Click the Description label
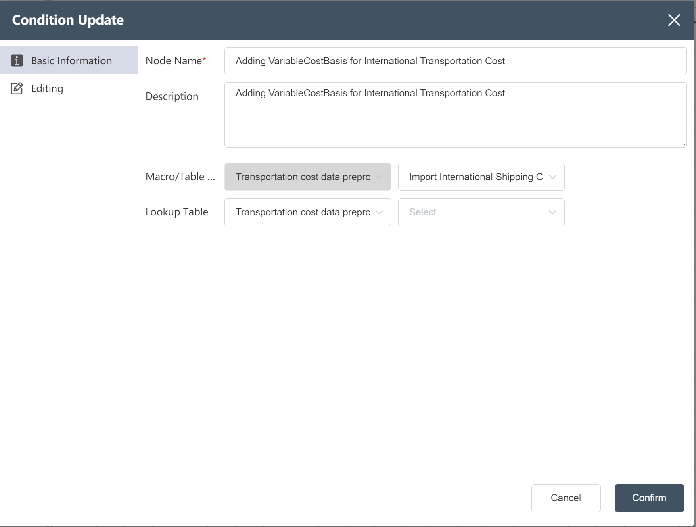This screenshot has width=696, height=527. point(172,96)
